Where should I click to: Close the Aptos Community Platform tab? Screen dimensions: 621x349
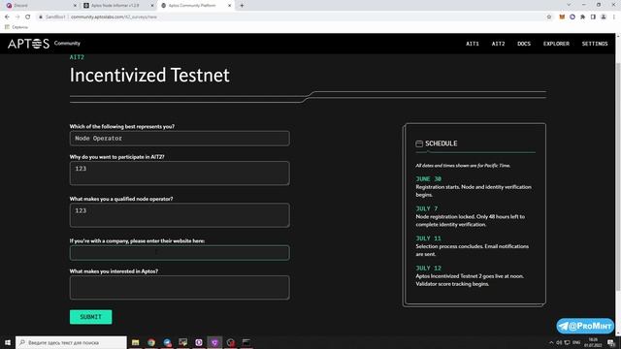(x=229, y=6)
